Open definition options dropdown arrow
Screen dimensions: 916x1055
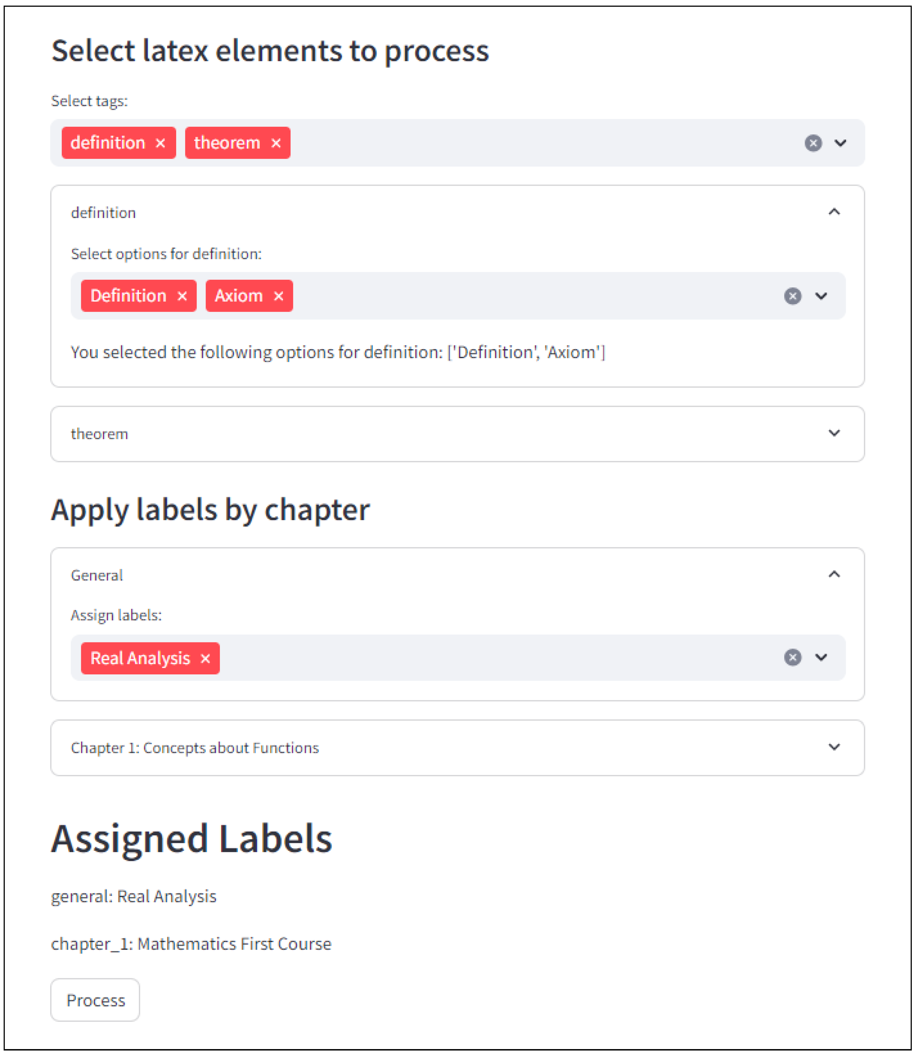821,296
